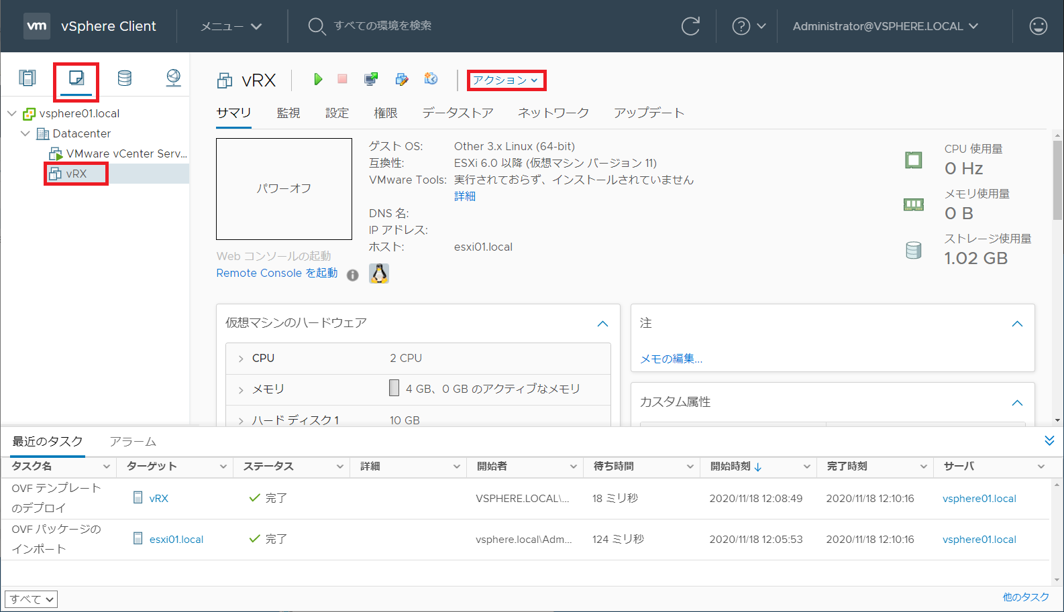1064x612 pixels.
Task: Select the 最近のタスク tab
Action: click(48, 442)
